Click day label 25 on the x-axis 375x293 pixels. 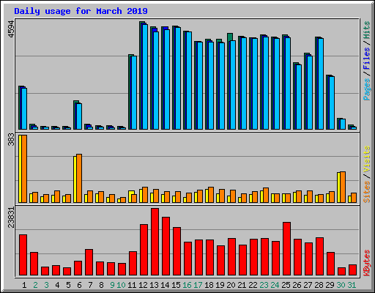286,285
